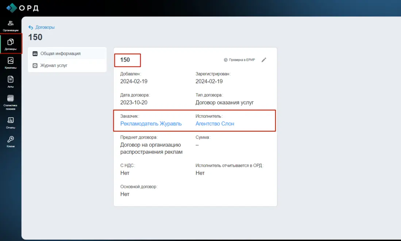Click the added date 2024-02-19 under Добавлен
Screen dimensions: 401x241
coord(134,81)
